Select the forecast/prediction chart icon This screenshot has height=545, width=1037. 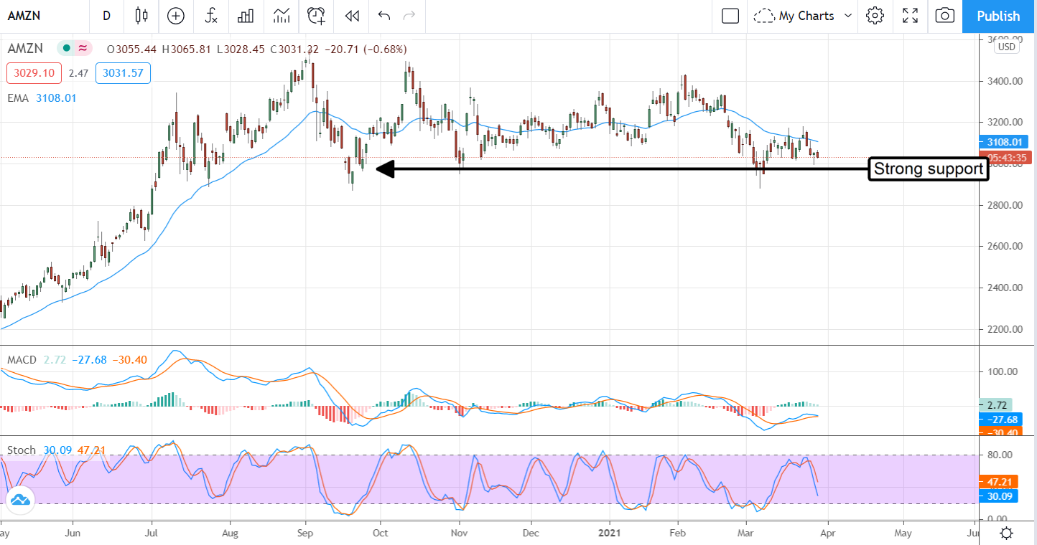pyautogui.click(x=281, y=16)
